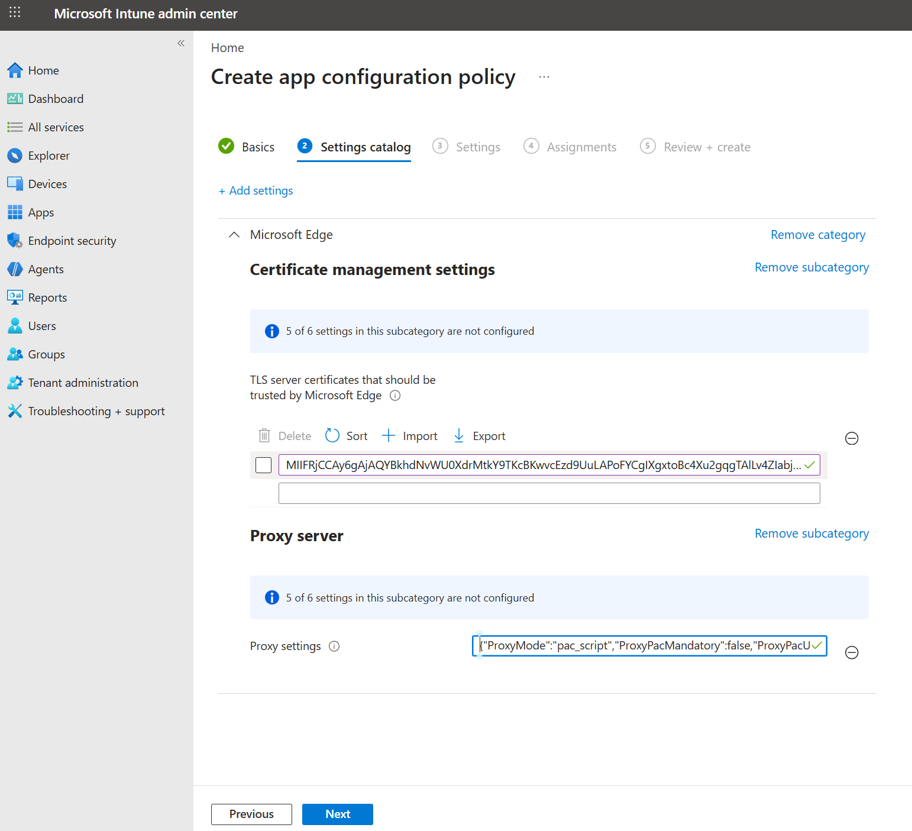This screenshot has height=831, width=912.
Task: Go to the Basics step tab
Action: pos(246,147)
